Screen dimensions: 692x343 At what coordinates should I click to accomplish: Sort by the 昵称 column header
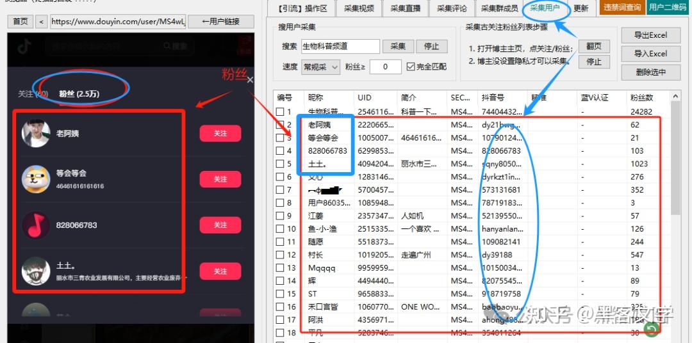click(329, 98)
